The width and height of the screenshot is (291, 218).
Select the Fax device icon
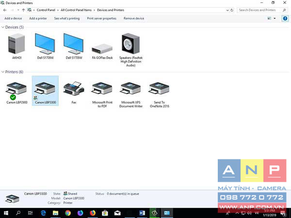point(74,88)
